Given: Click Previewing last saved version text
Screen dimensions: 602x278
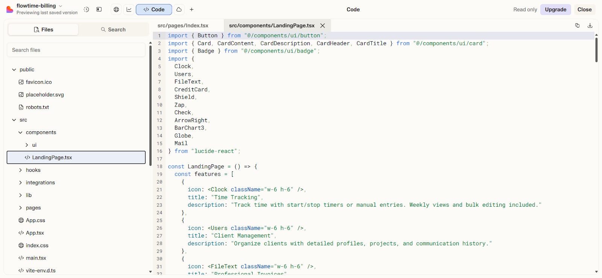Looking at the screenshot, I should pos(47,13).
